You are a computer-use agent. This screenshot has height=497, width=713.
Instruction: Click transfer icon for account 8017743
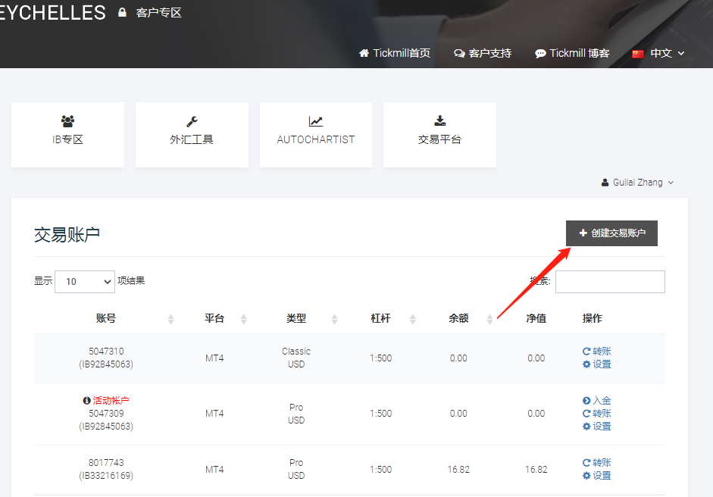pyautogui.click(x=586, y=462)
